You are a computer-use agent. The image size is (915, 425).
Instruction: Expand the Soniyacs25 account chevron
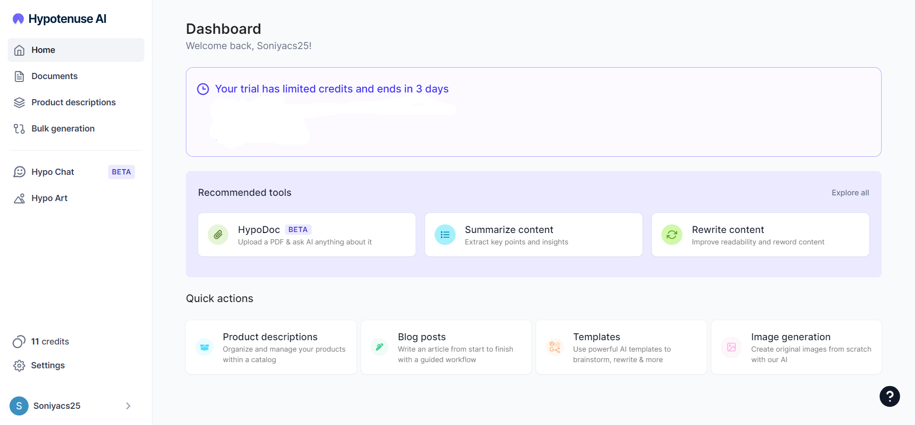tap(128, 406)
